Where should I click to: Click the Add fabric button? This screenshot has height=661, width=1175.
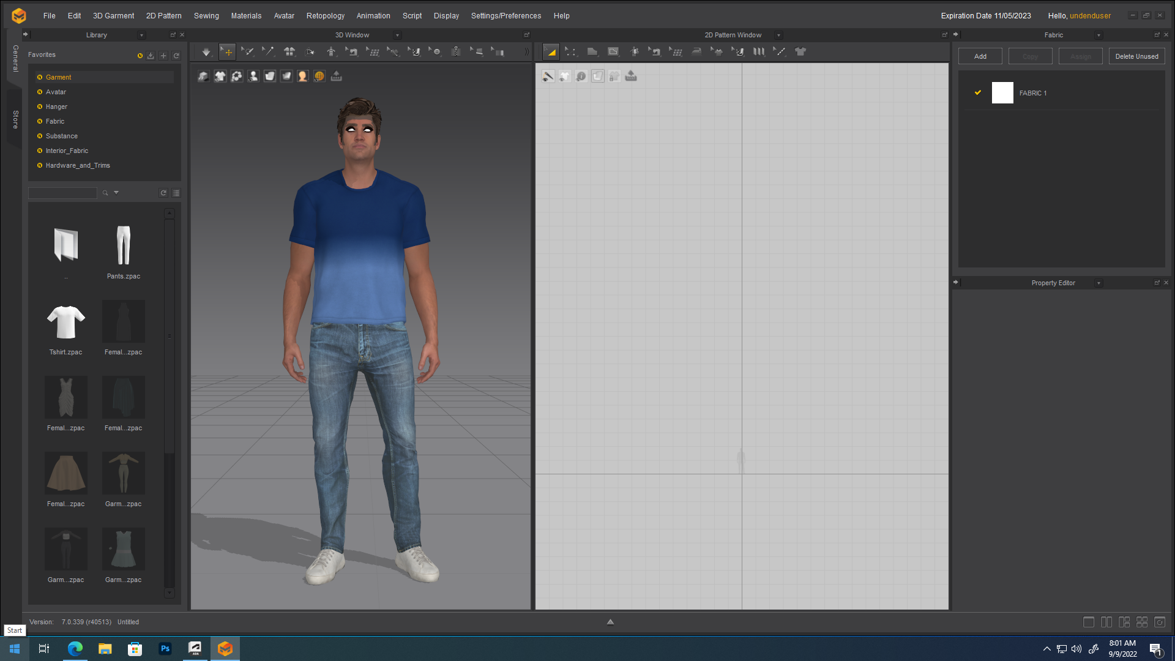980,56
